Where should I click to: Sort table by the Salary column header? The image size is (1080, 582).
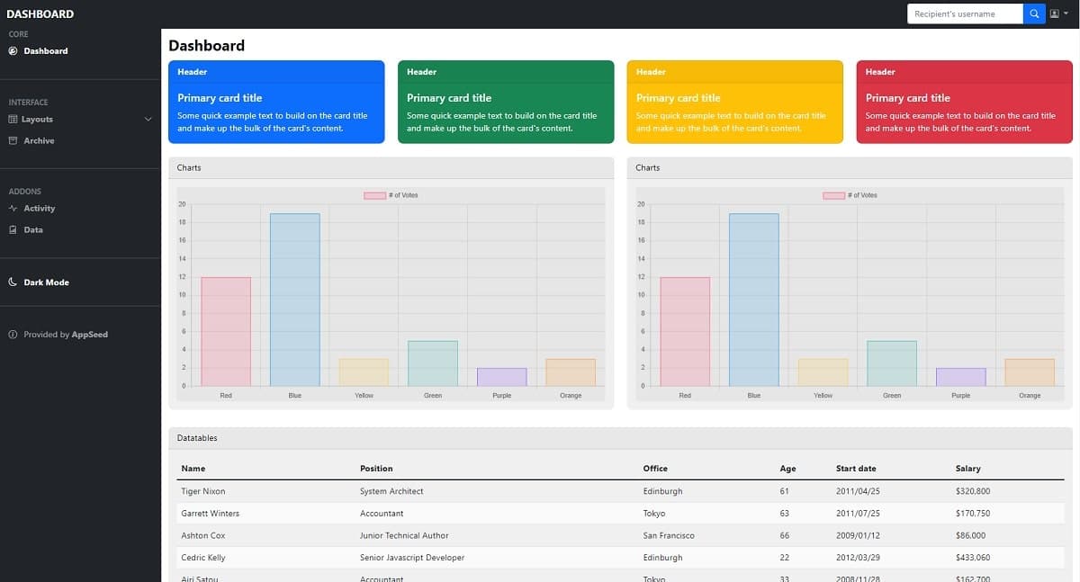pyautogui.click(x=967, y=469)
